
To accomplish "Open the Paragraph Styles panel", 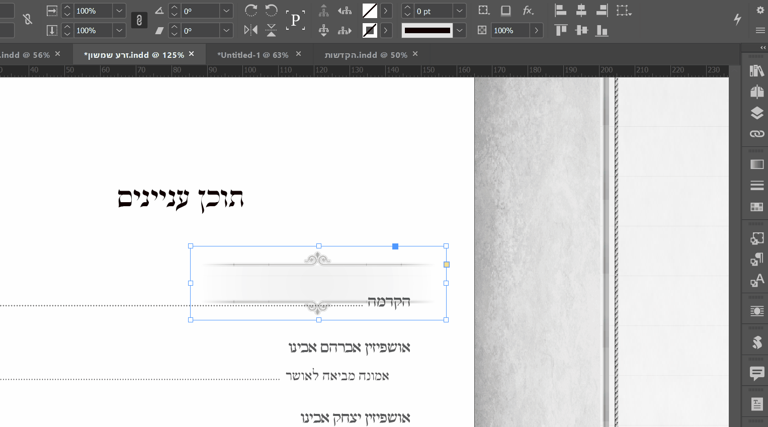I will pos(756,260).
